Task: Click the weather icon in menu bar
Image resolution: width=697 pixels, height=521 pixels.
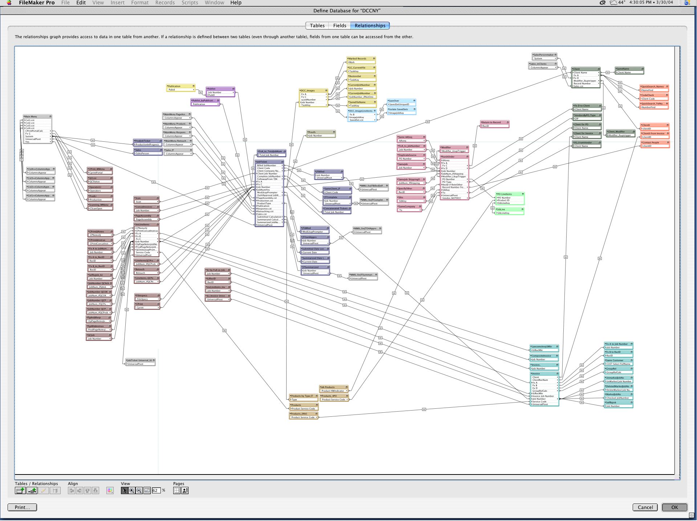Action: pos(613,3)
